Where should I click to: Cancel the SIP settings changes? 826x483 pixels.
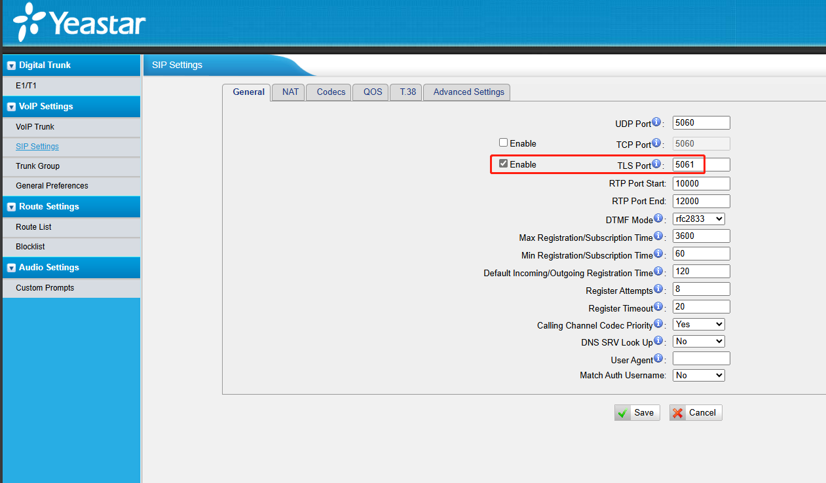tap(695, 412)
